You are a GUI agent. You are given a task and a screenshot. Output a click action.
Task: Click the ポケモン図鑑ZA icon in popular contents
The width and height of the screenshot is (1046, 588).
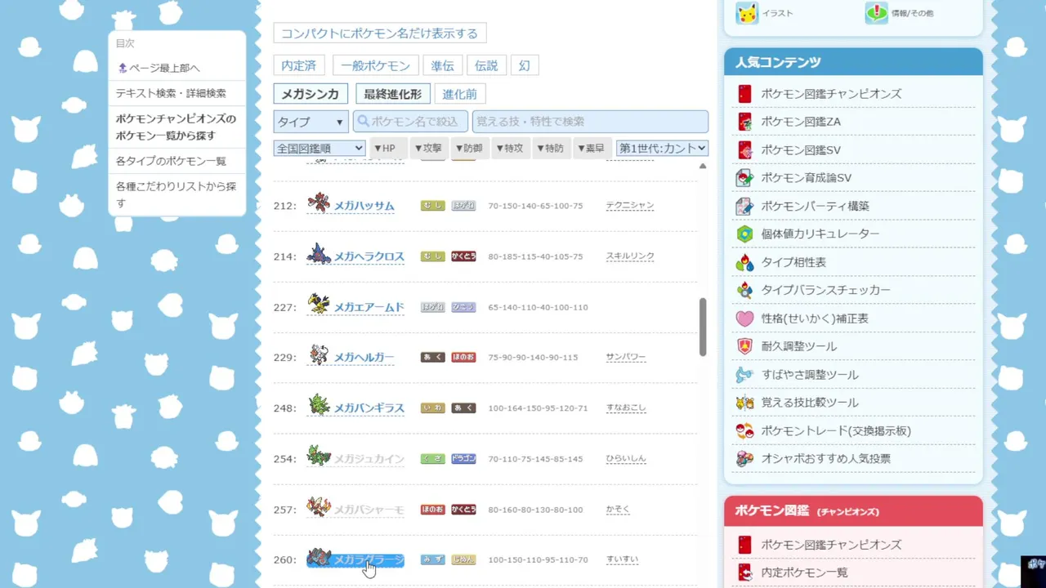[744, 122]
